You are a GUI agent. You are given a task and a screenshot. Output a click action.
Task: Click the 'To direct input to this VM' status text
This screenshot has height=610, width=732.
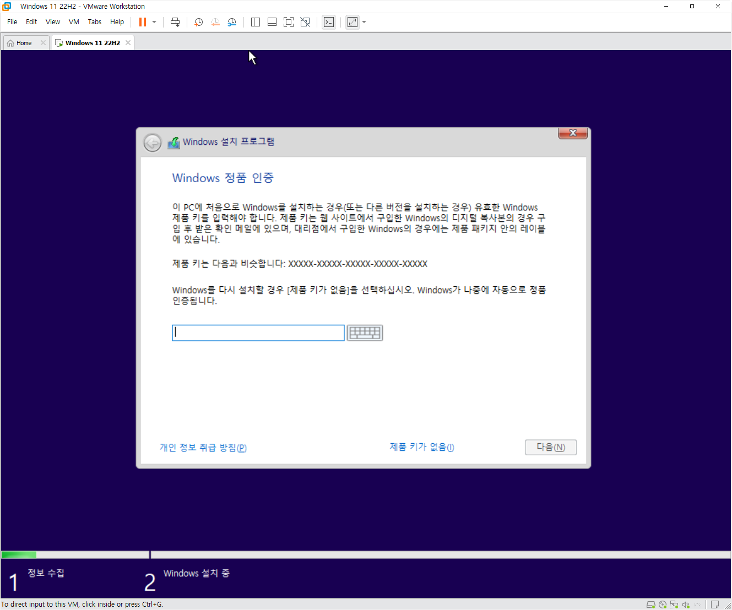coord(82,604)
